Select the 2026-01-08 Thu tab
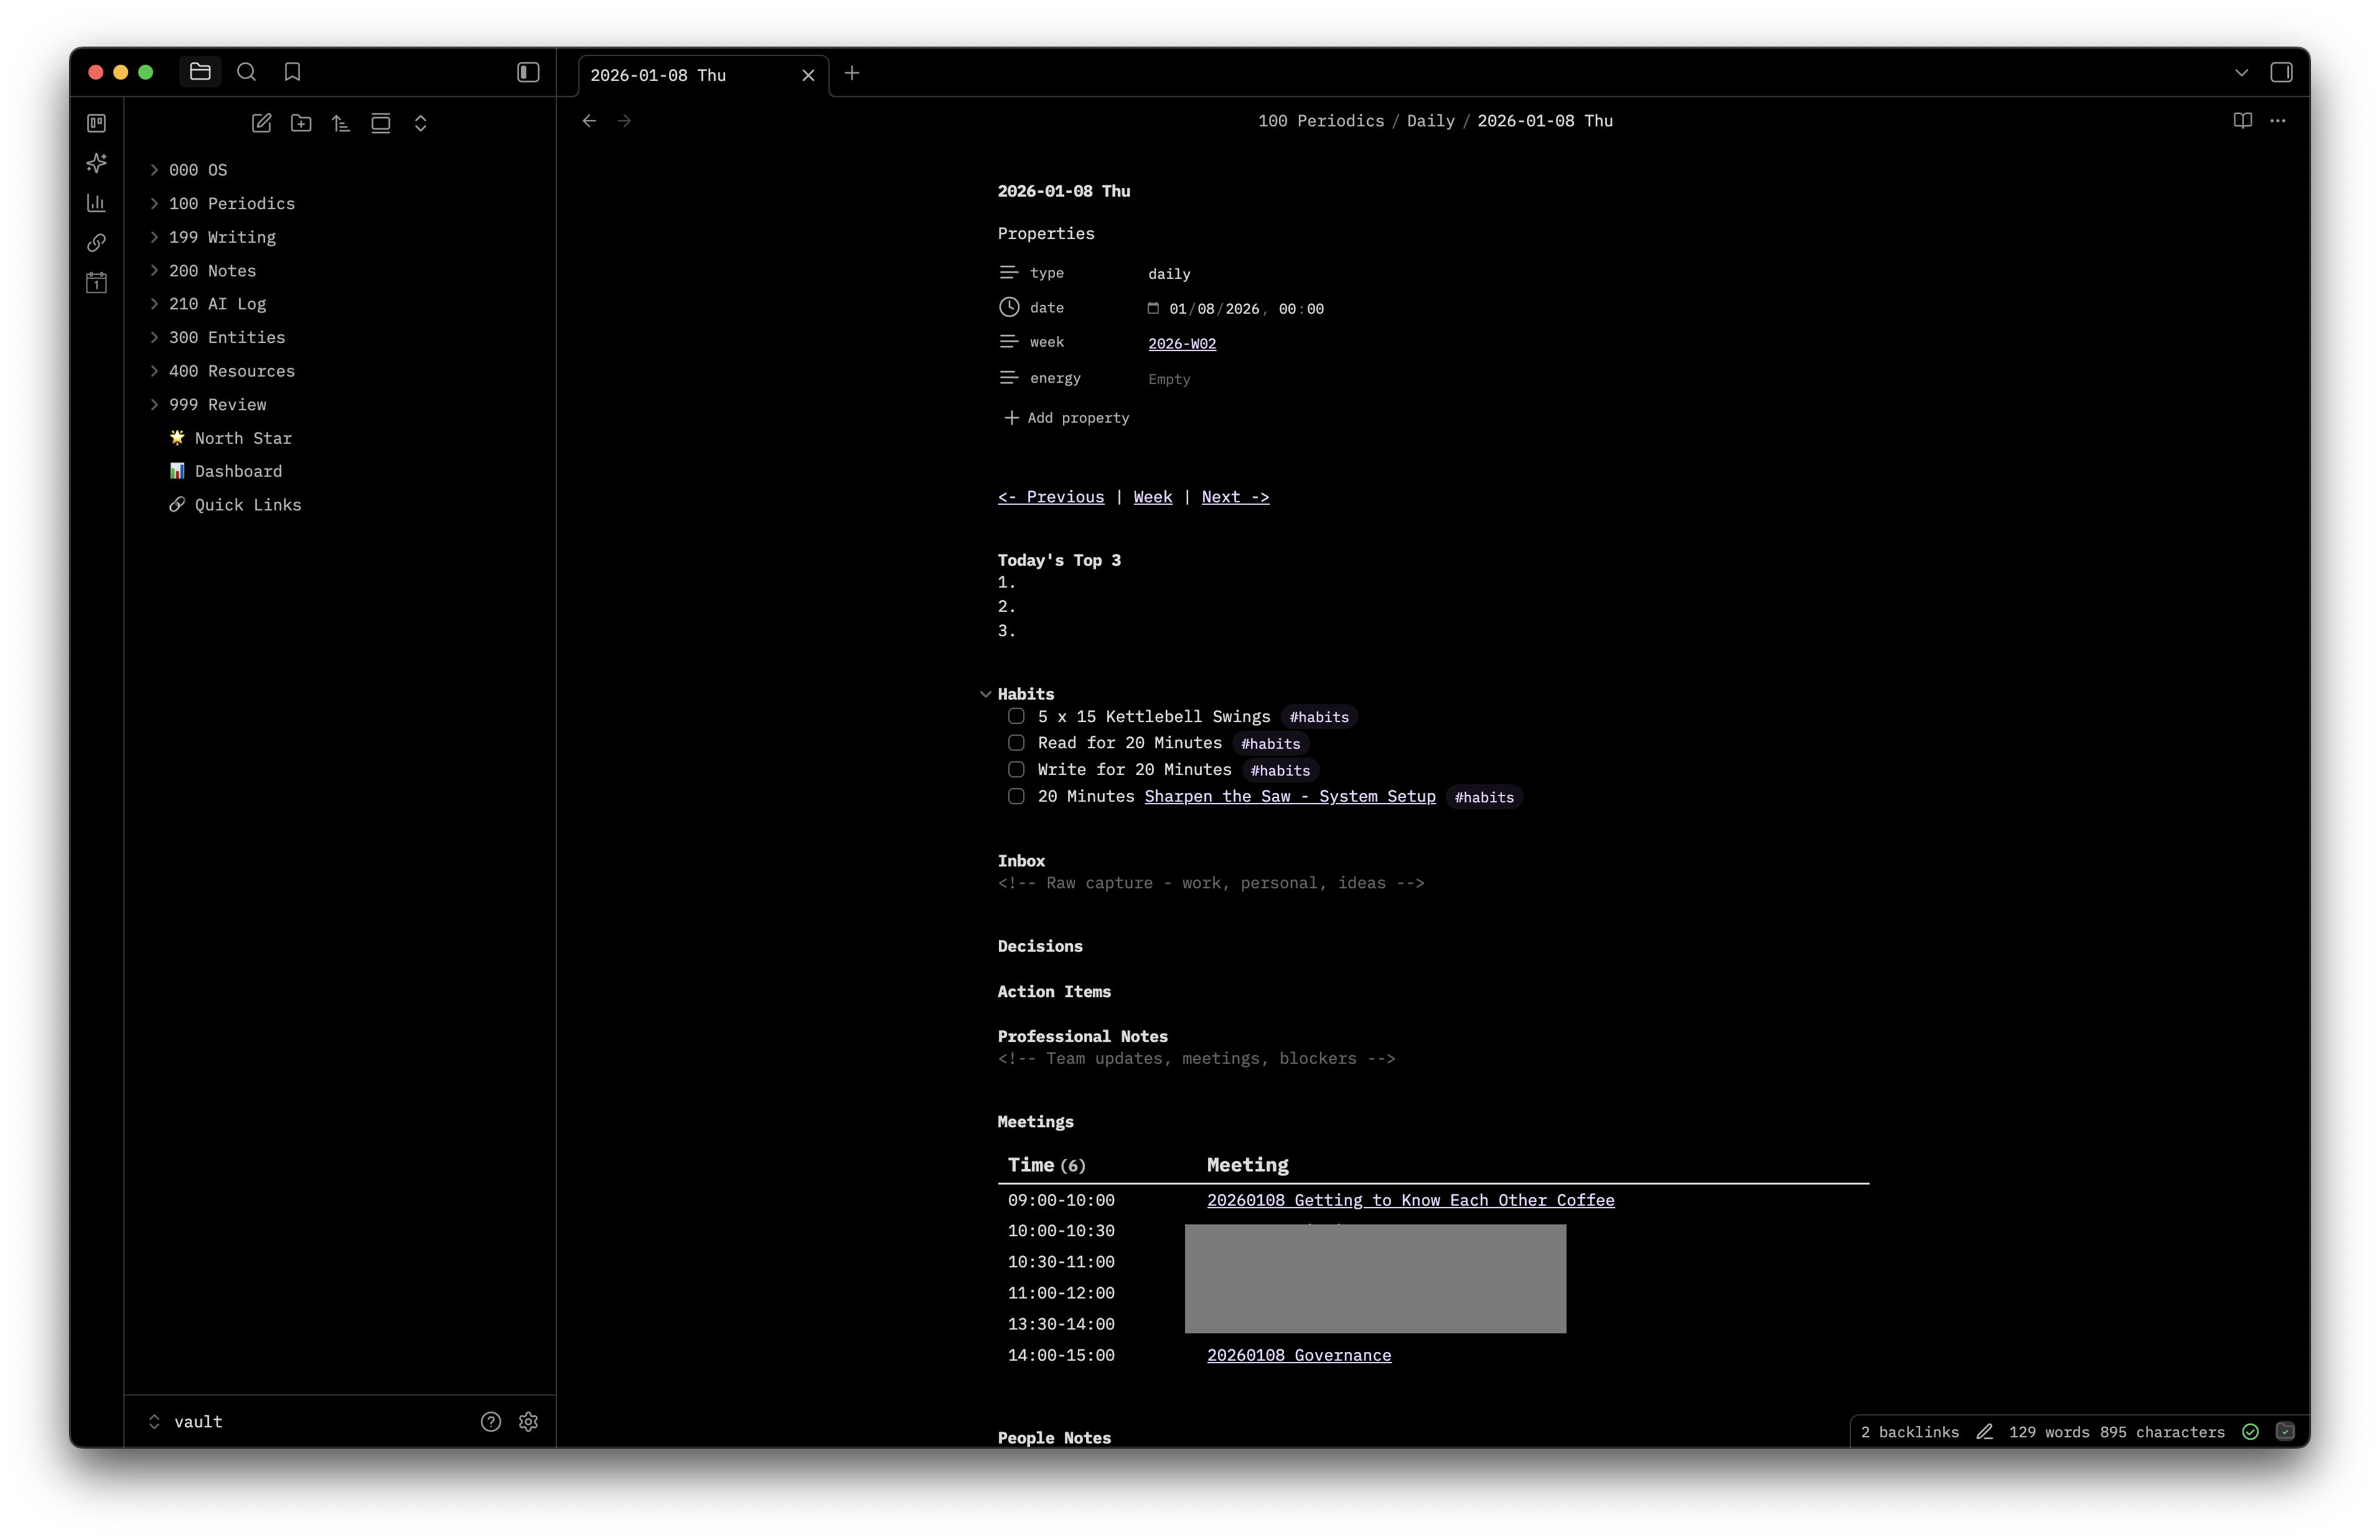The width and height of the screenshot is (2380, 1540). [660, 74]
